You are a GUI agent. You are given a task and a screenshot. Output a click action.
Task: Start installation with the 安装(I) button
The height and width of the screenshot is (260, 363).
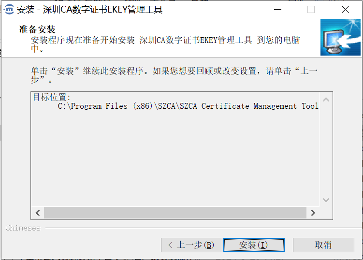click(254, 245)
